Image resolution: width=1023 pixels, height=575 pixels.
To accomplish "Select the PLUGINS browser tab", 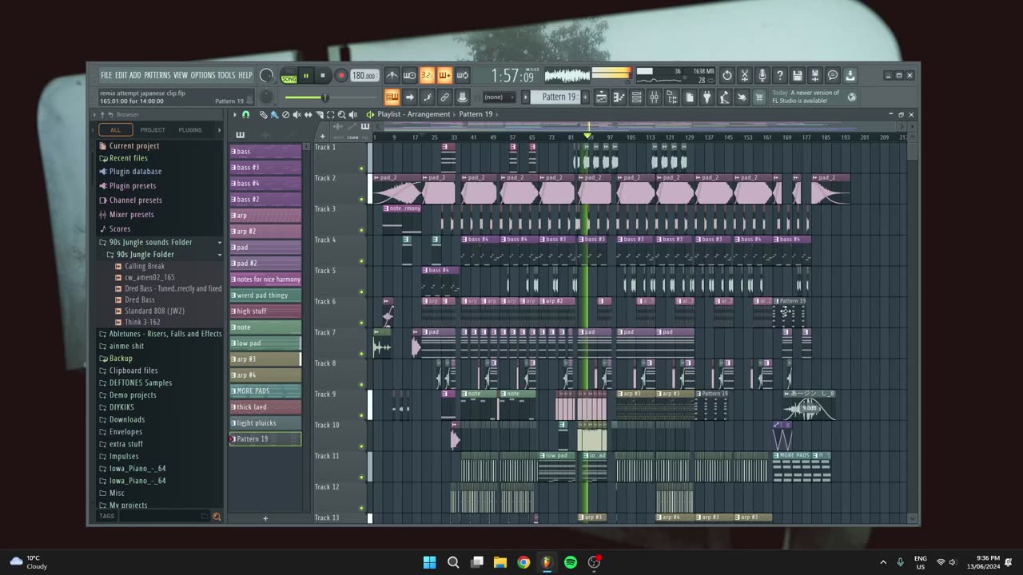I will pos(190,129).
